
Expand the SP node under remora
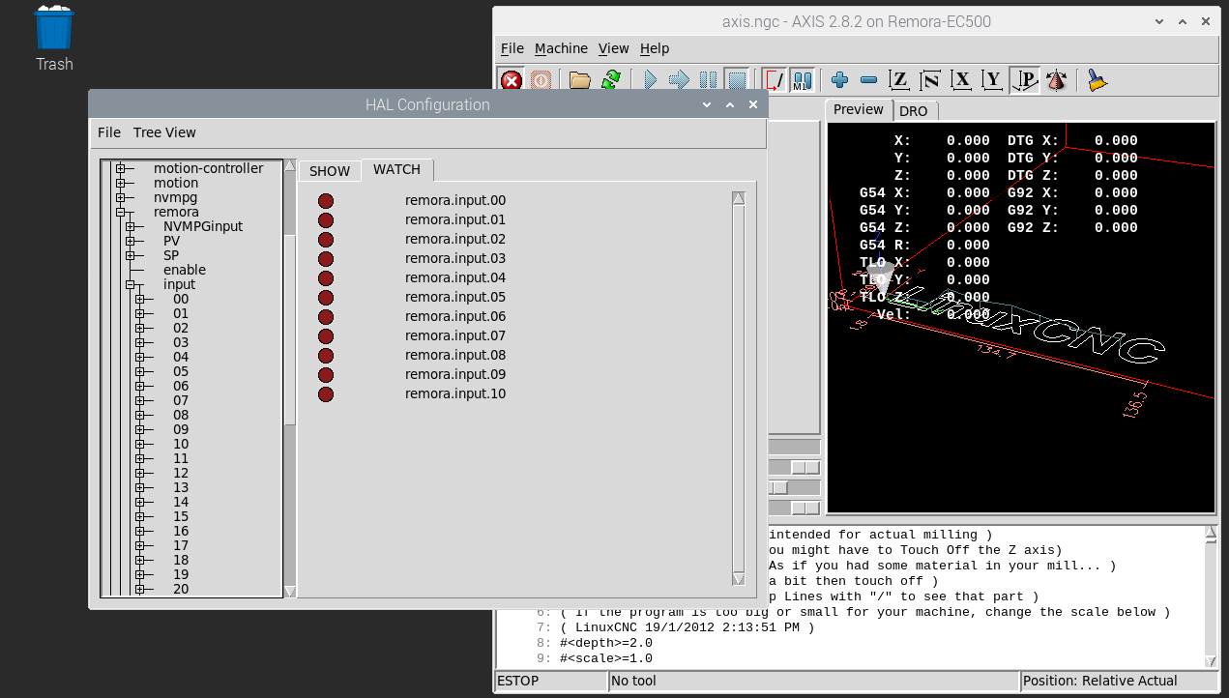coord(131,256)
